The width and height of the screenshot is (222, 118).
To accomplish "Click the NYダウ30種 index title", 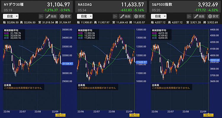I will [x=14, y=4].
